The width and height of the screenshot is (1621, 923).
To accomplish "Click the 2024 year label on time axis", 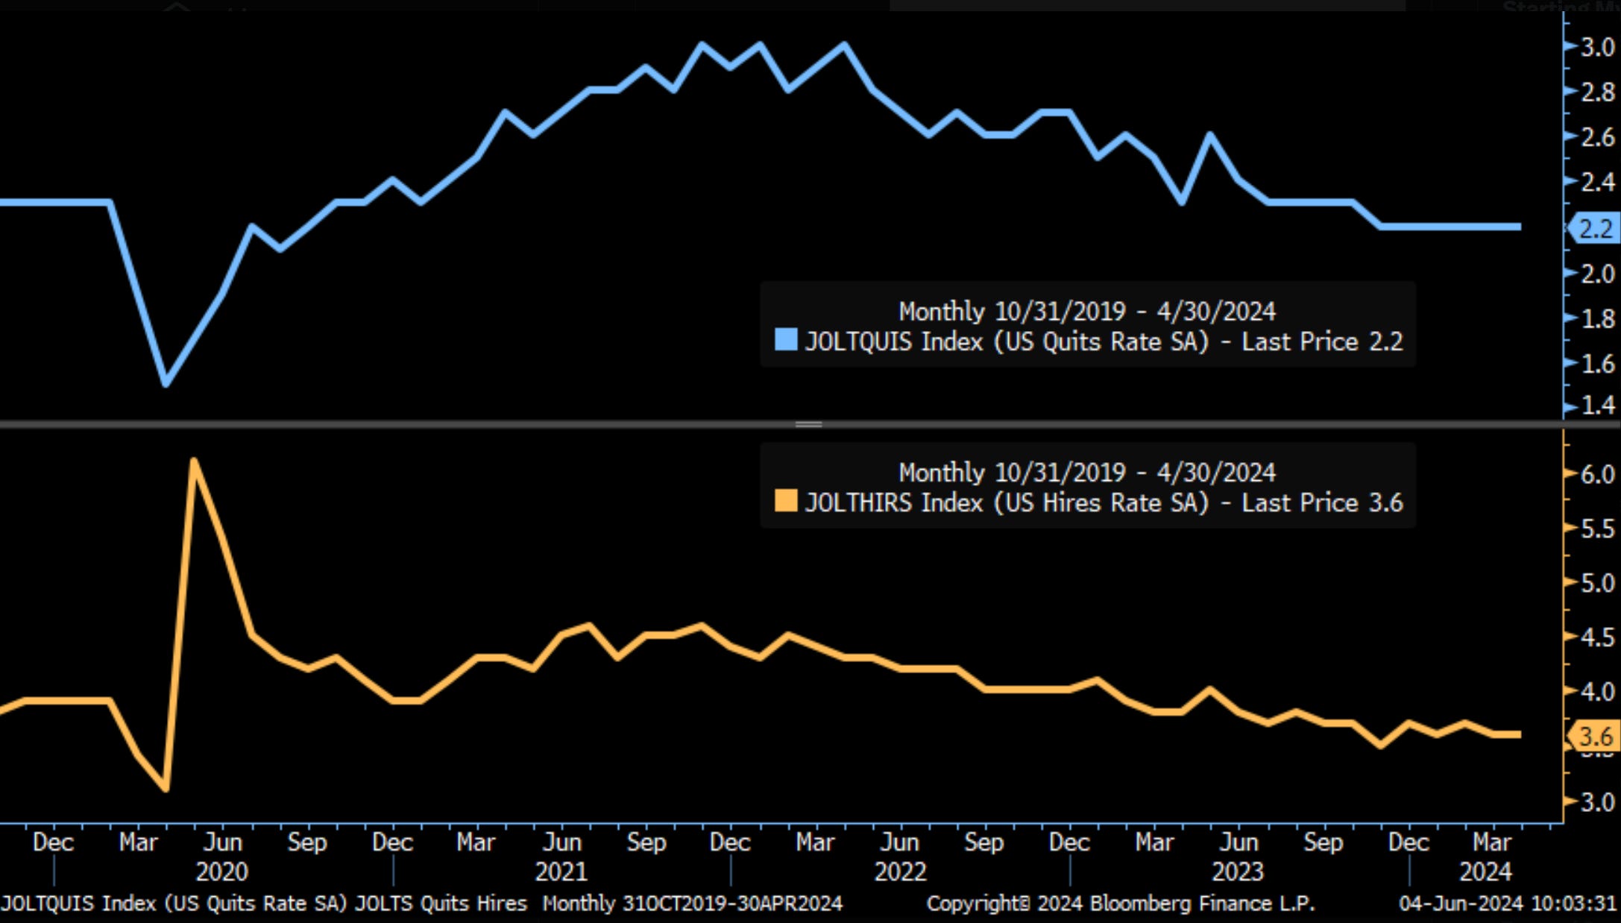I will tap(1485, 872).
